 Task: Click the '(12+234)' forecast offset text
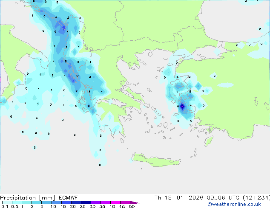pos(256,198)
